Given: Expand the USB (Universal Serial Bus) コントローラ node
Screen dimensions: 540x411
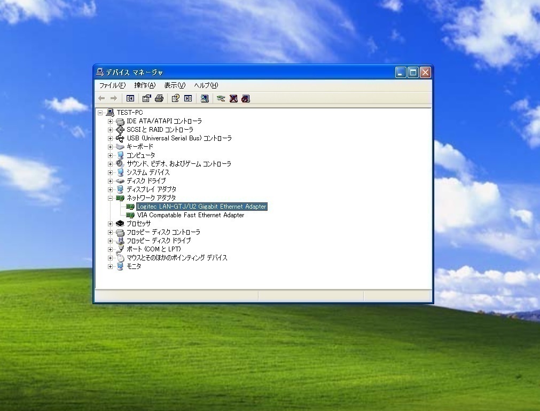Looking at the screenshot, I should click(111, 138).
